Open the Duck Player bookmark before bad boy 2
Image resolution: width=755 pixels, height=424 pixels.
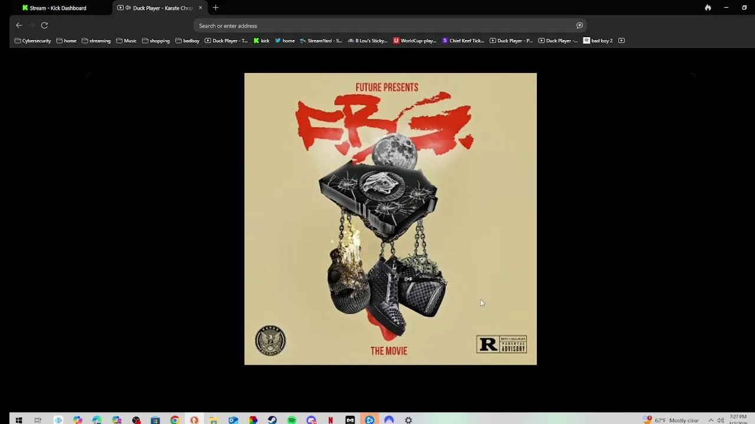coord(558,41)
